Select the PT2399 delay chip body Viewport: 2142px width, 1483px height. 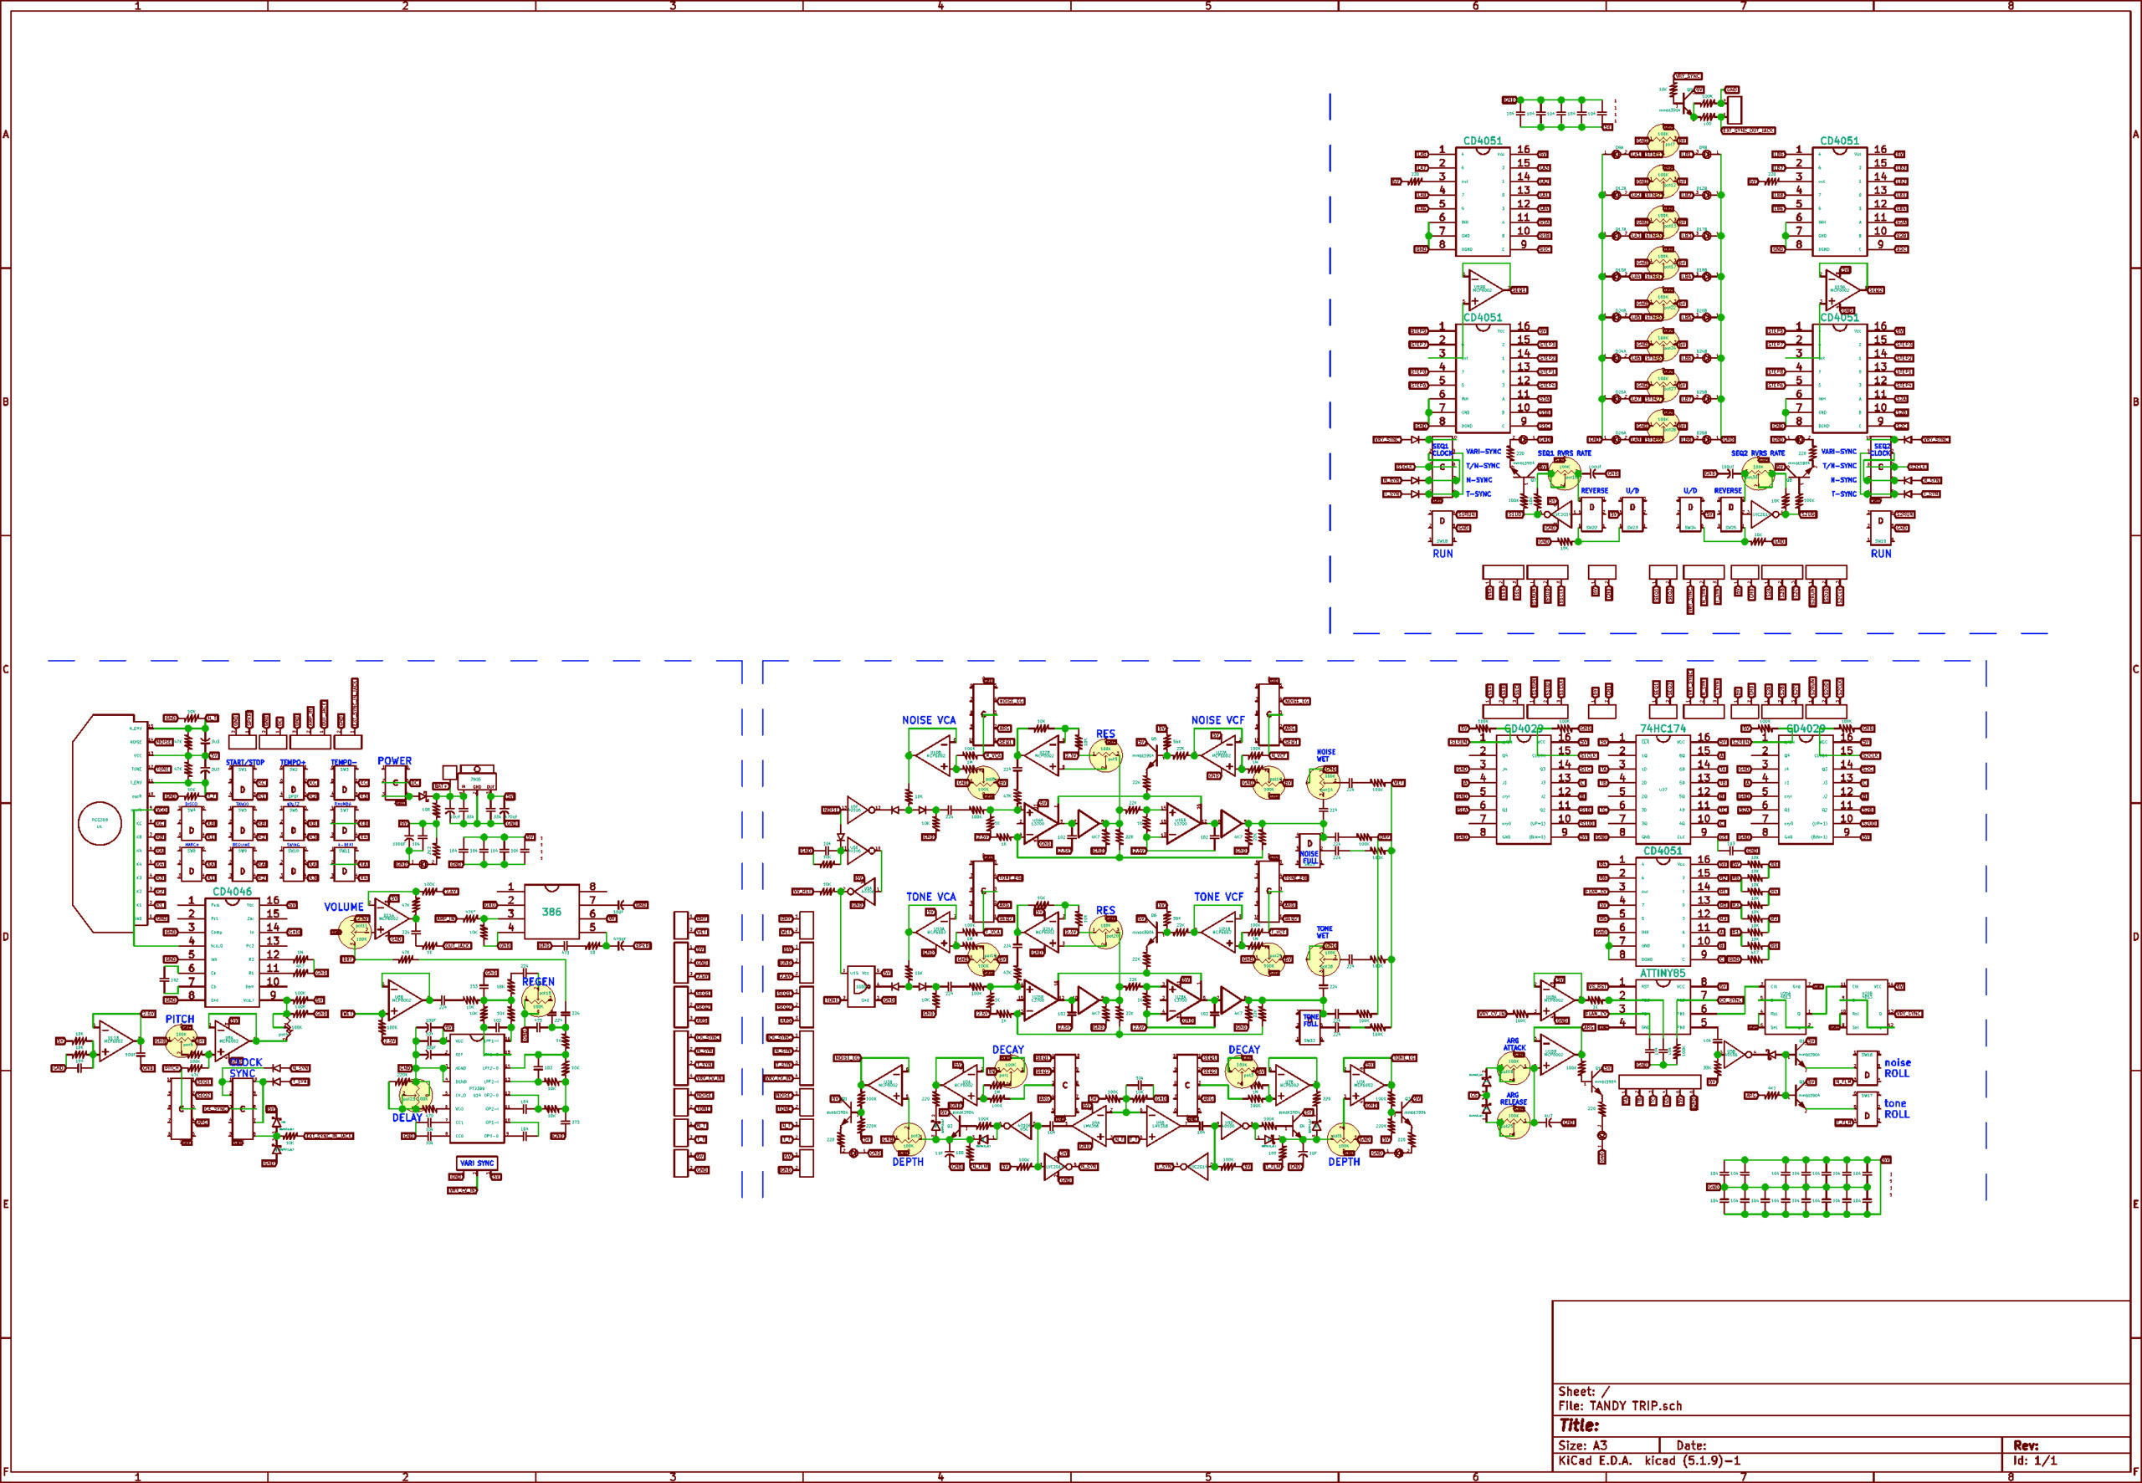479,1087
